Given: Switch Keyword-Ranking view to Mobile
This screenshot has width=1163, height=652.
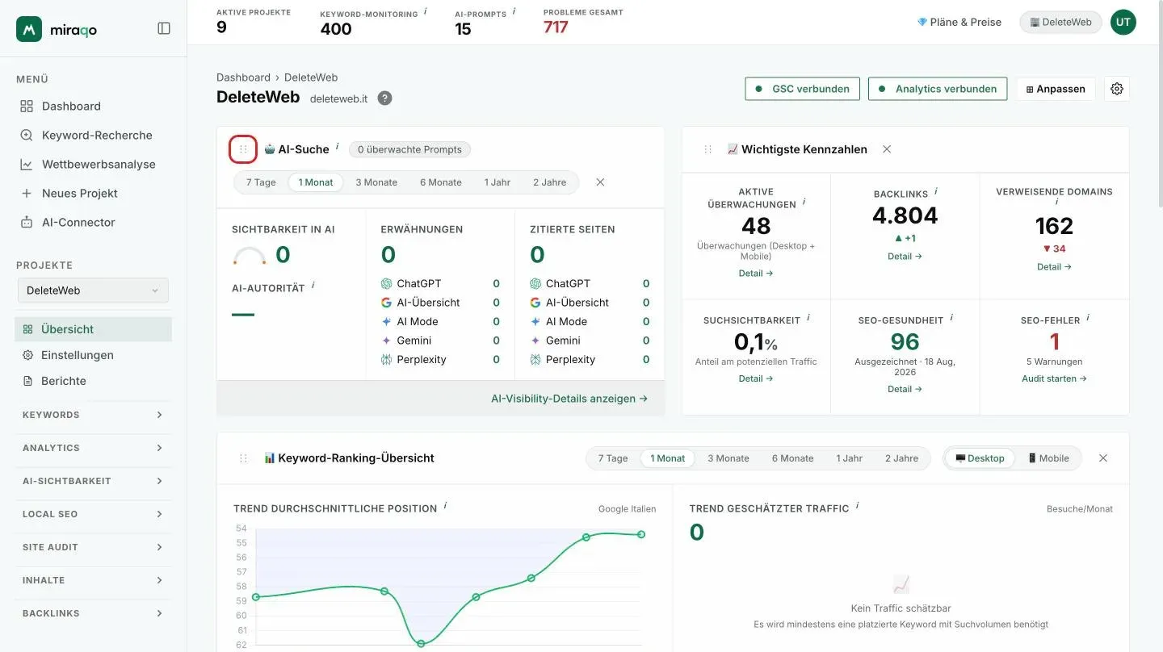Looking at the screenshot, I should (1048, 458).
